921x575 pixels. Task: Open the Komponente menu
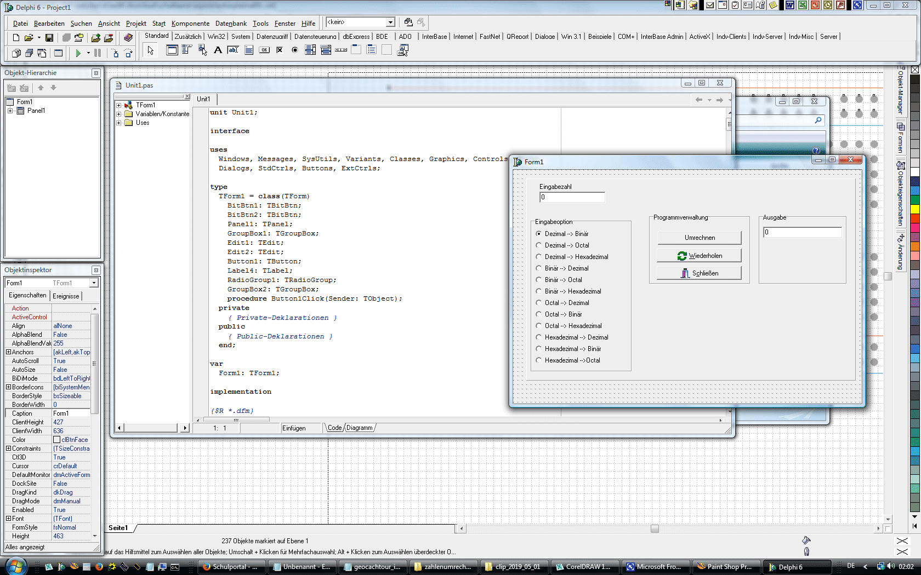coord(190,24)
